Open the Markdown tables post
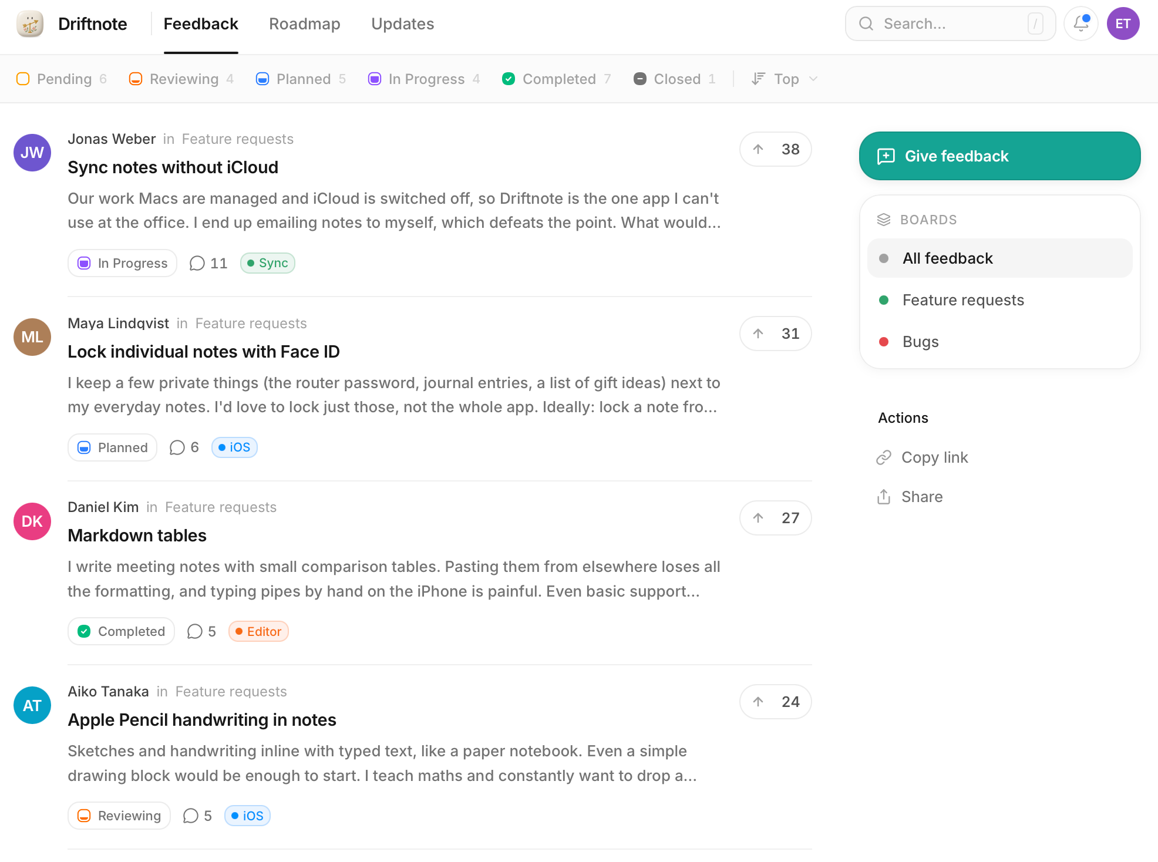This screenshot has height=862, width=1158. coord(137,536)
